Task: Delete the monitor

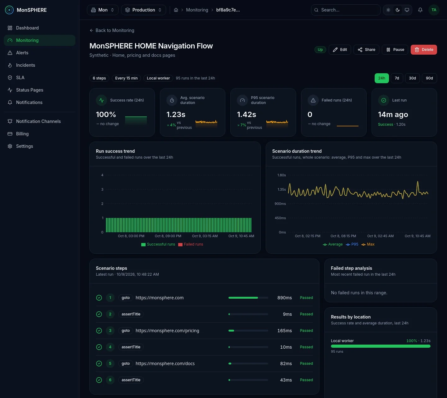Action: [424, 50]
